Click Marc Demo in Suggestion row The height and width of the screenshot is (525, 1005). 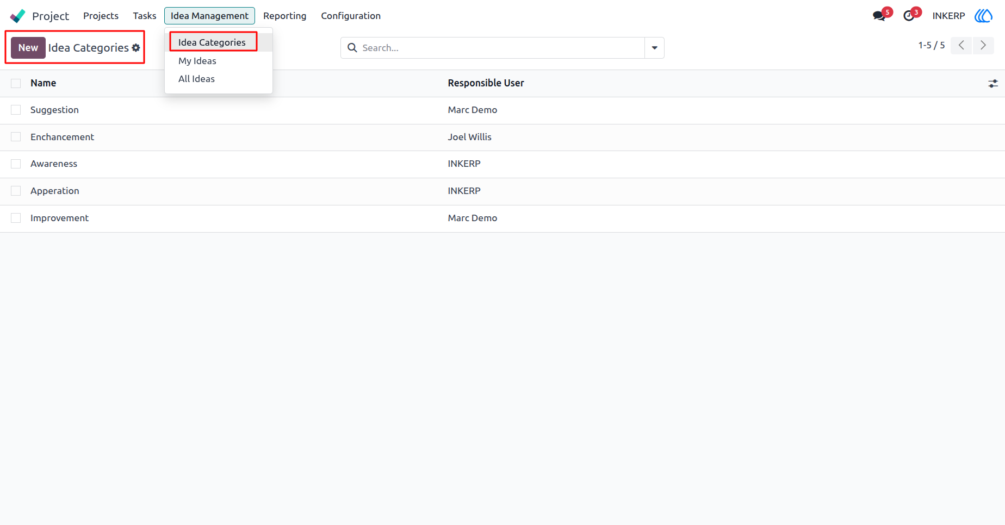click(473, 110)
